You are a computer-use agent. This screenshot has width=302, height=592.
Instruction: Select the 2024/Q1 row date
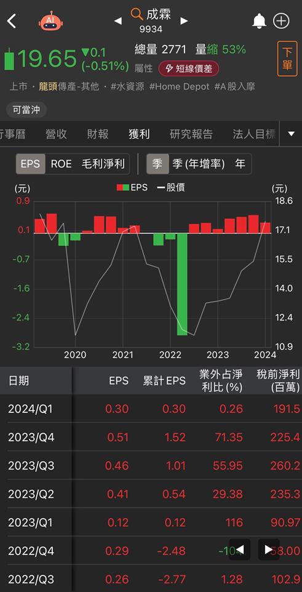[x=31, y=409]
